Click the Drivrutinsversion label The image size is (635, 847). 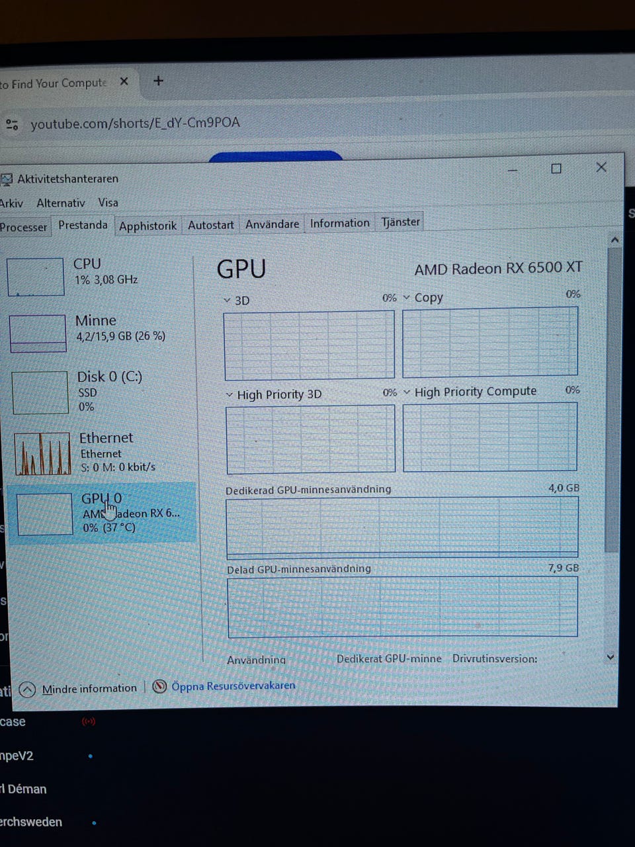coord(495,659)
